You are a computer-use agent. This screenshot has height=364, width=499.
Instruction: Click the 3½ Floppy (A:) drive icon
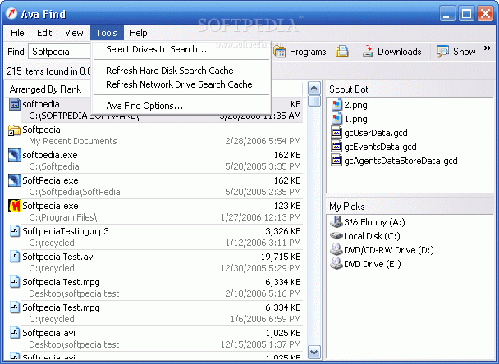(336, 221)
